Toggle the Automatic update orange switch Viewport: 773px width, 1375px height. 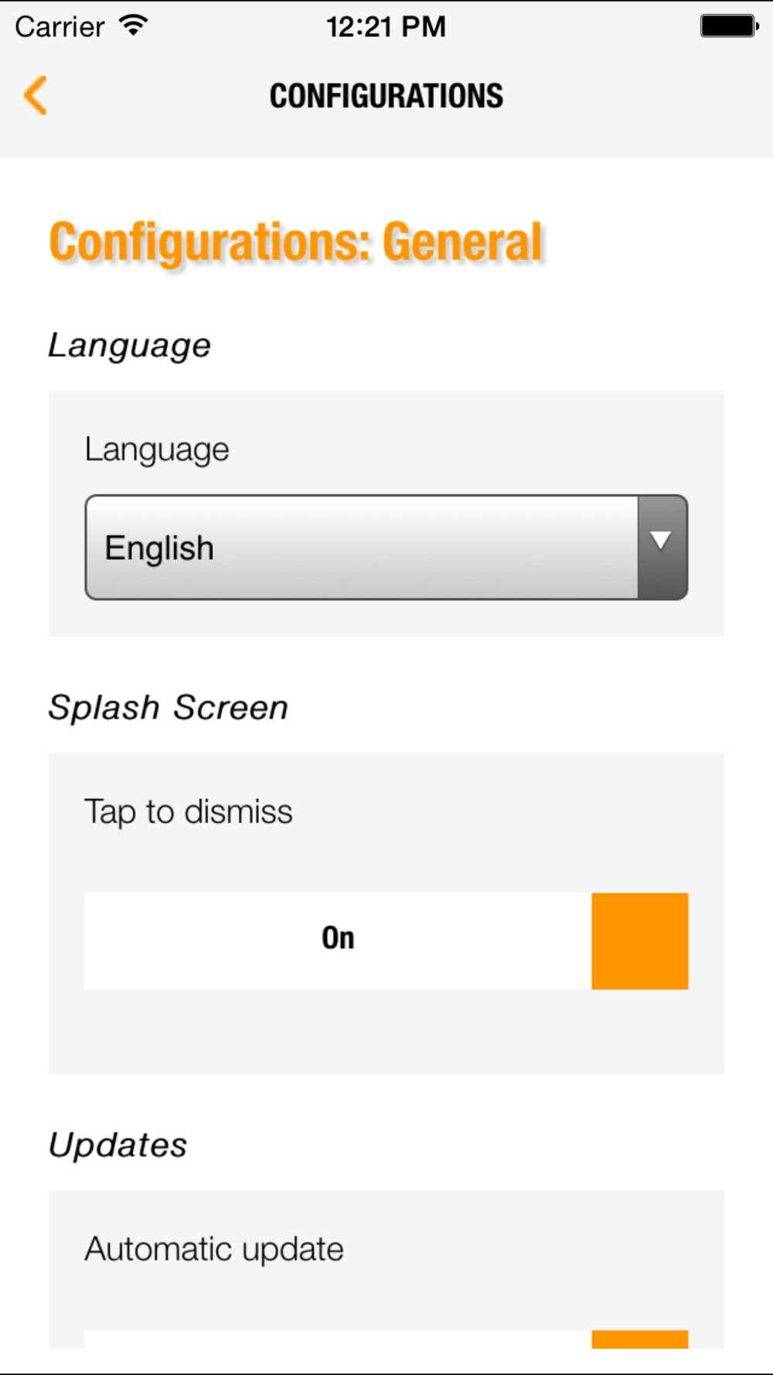pos(640,1339)
